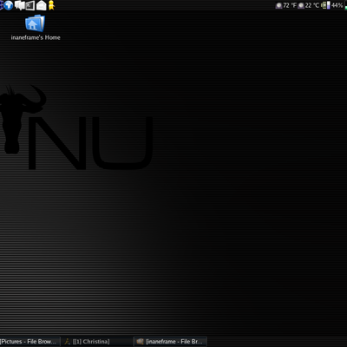Activate the inaneframe - File Browser task
This screenshot has height=347, width=347.
pos(171,342)
